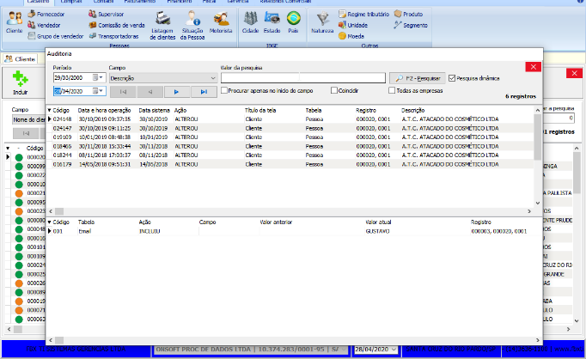Open Moeda in Outros group
The height and width of the screenshot is (359, 586).
pos(351,36)
